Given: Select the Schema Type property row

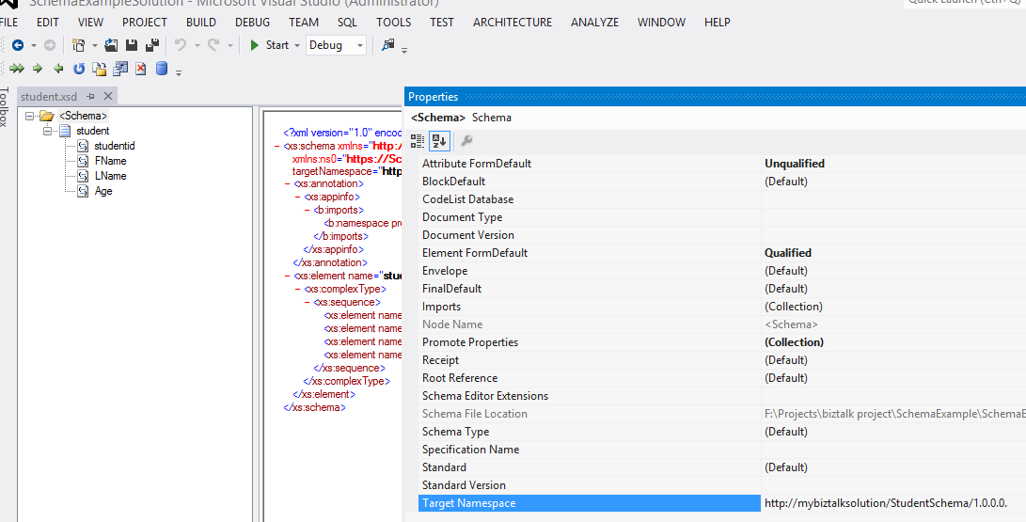Looking at the screenshot, I should click(x=721, y=432).
